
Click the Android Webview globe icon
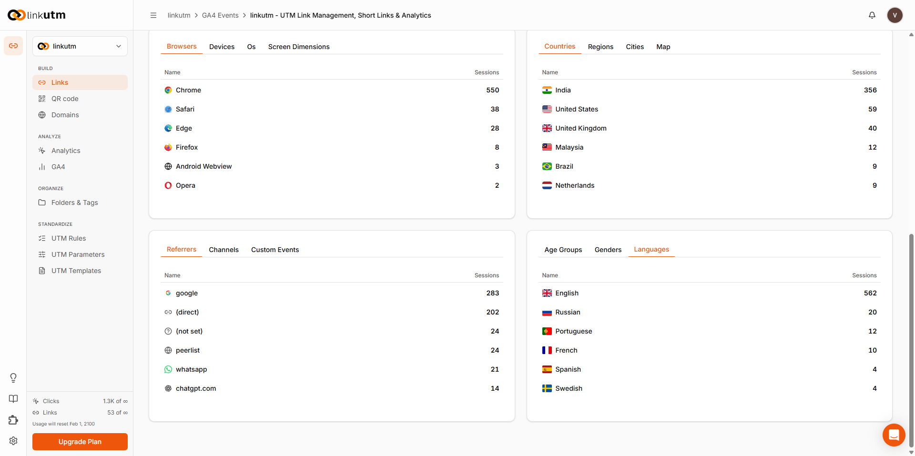click(x=168, y=166)
